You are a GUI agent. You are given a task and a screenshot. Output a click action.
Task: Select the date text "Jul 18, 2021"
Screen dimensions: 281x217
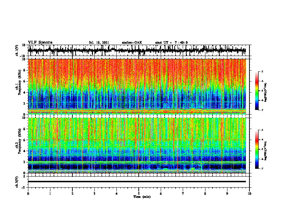[99, 43]
